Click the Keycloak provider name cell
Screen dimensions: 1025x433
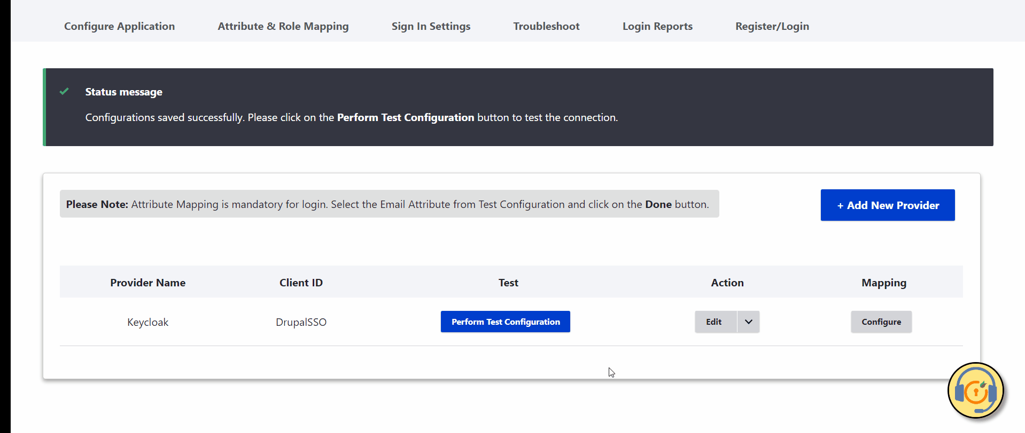click(x=147, y=322)
